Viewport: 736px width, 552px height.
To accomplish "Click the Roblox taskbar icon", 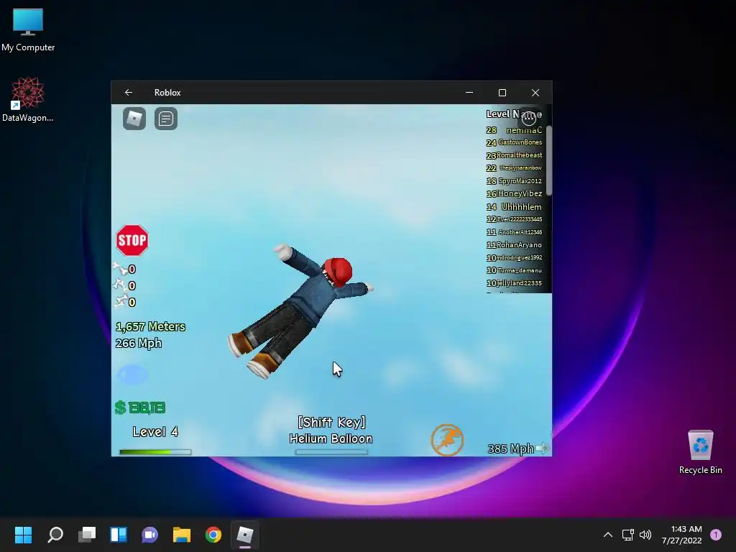I will (x=244, y=535).
